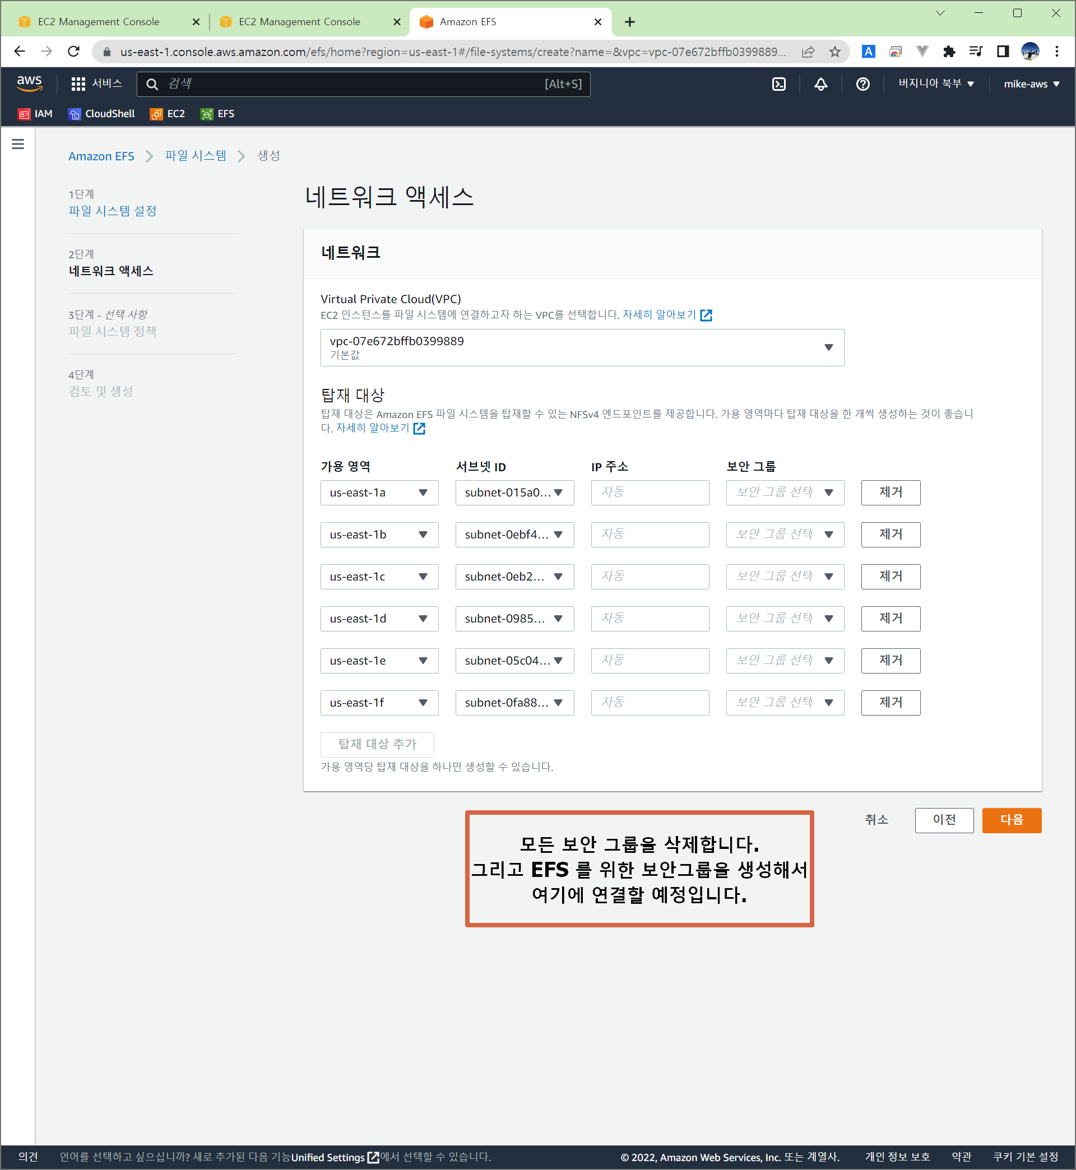Click the IAM shortcut in favorites bar
This screenshot has width=1076, height=1170.
pos(35,114)
